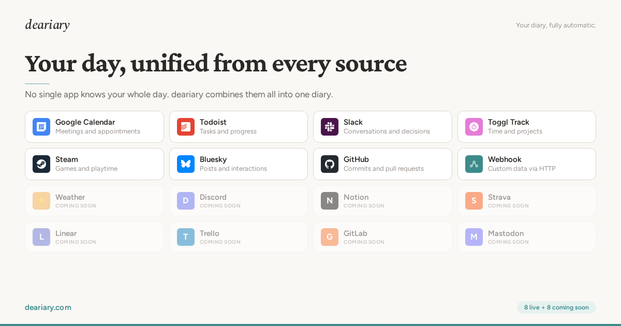Select the Webhook icon
Viewport: 621px width, 326px height.
[x=474, y=164]
